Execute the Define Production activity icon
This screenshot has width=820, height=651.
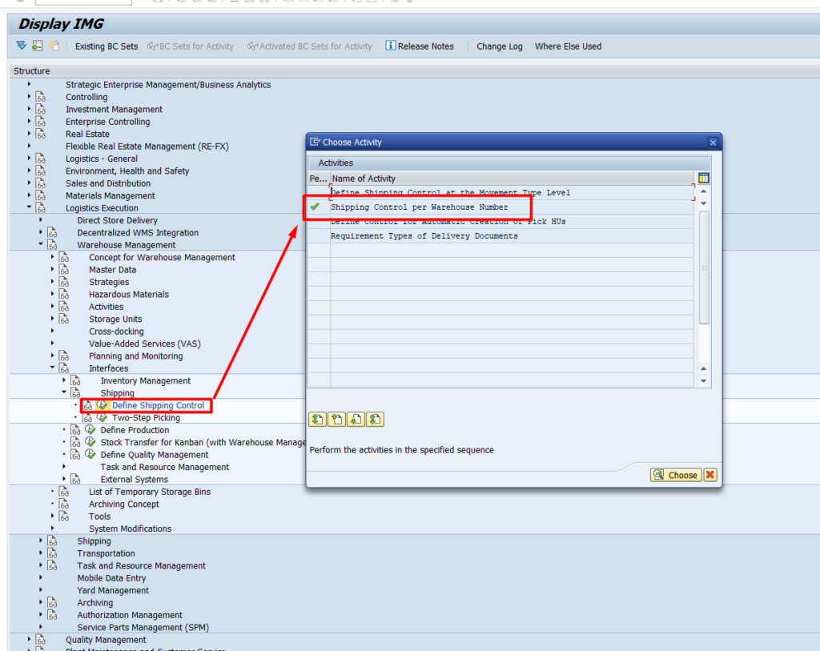click(x=90, y=430)
